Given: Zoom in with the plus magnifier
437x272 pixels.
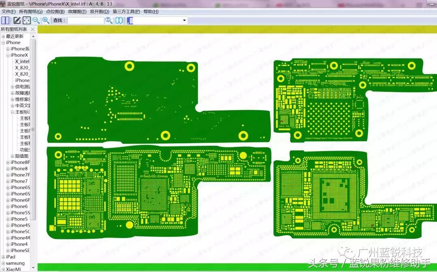Looking at the screenshot, I should 46,20.
